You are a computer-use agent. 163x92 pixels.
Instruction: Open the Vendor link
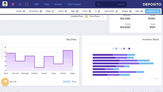tap(58, 4)
